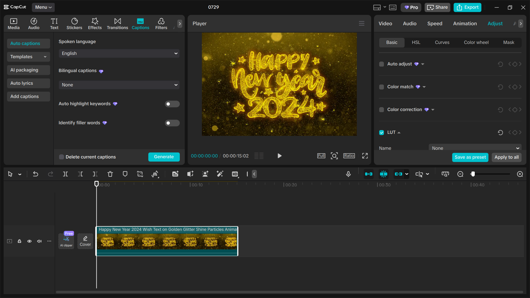Image resolution: width=530 pixels, height=298 pixels.
Task: Open the Transitions panel
Action: click(x=117, y=24)
